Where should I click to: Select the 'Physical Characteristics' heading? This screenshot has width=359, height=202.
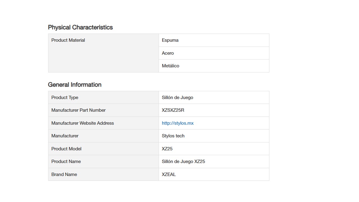pyautogui.click(x=80, y=27)
